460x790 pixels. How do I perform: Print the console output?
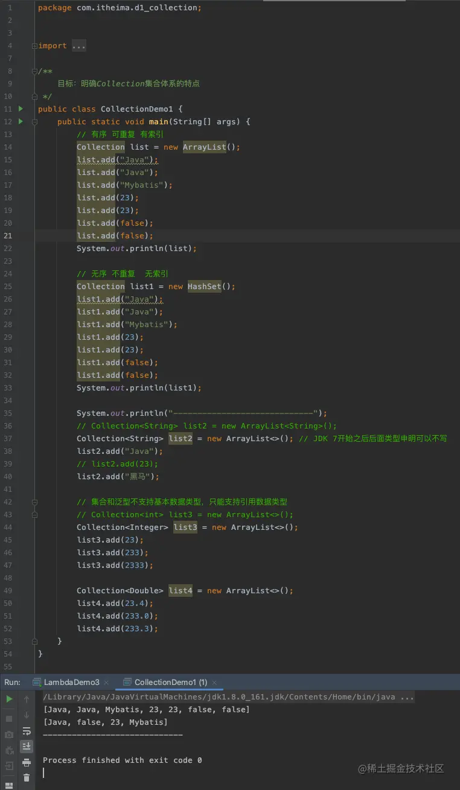point(27,762)
